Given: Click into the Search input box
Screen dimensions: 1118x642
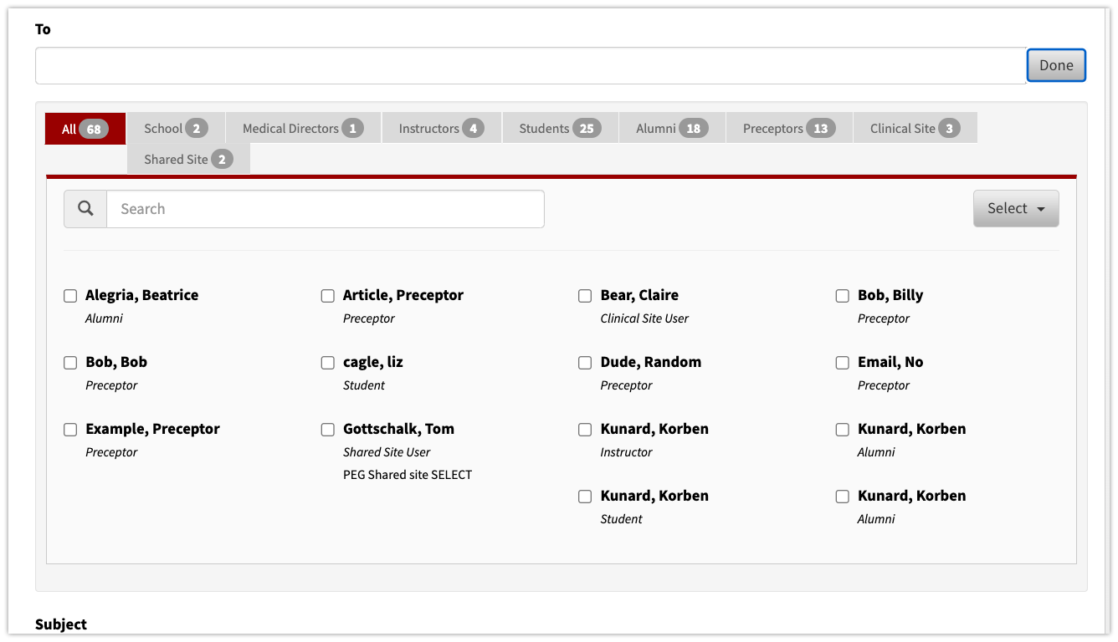Looking at the screenshot, I should [x=326, y=209].
